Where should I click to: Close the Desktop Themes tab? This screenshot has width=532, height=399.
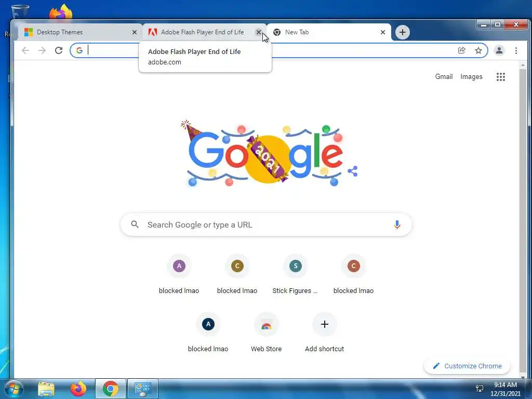coord(135,32)
